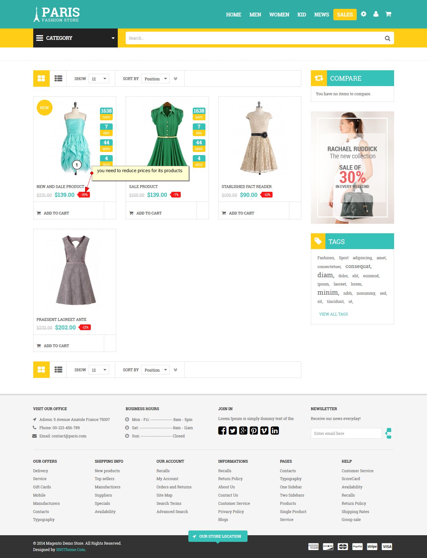Expand the Category dropdown menu
This screenshot has height=558, width=427.
pos(75,38)
